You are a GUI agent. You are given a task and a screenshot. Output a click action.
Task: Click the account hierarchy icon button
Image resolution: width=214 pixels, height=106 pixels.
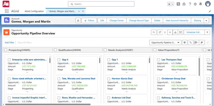click(x=78, y=20)
